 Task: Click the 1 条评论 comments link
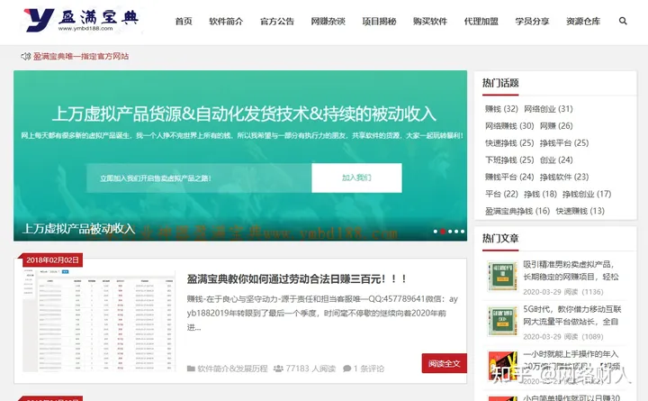[369, 369]
